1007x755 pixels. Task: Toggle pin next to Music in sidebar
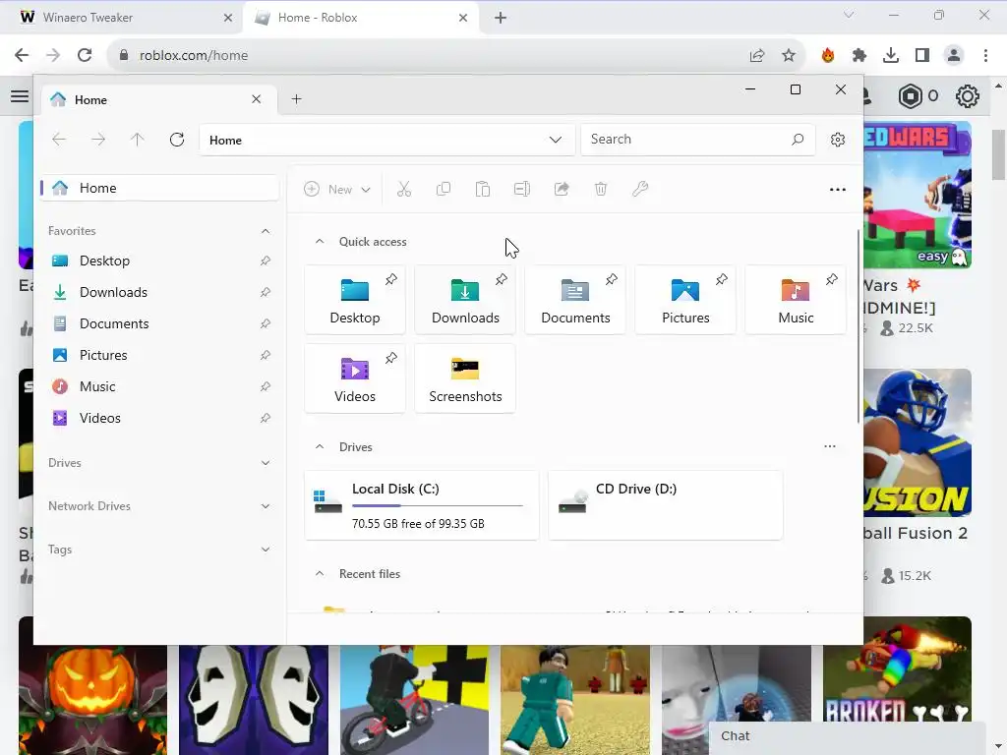pyautogui.click(x=266, y=386)
